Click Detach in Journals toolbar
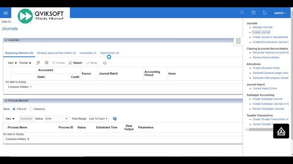 [75, 63]
